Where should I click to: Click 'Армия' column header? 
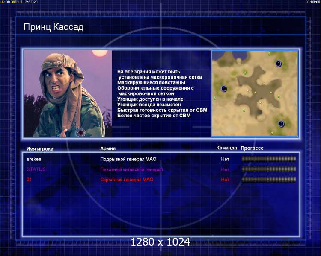point(108,148)
